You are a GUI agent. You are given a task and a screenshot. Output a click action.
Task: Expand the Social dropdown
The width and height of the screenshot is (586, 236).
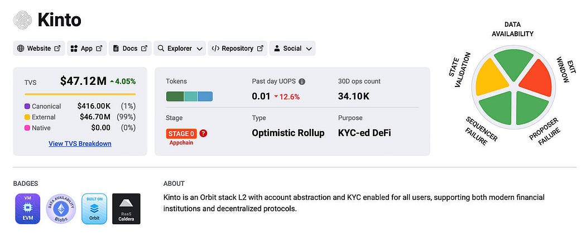point(292,49)
